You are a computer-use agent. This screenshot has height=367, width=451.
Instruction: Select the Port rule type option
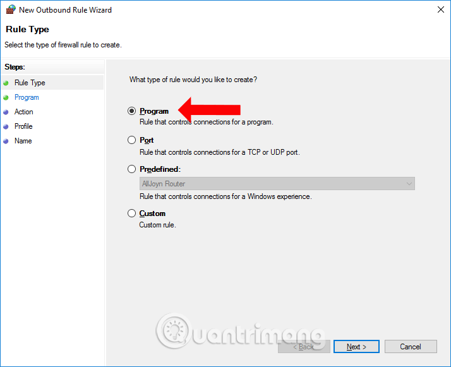pos(131,140)
